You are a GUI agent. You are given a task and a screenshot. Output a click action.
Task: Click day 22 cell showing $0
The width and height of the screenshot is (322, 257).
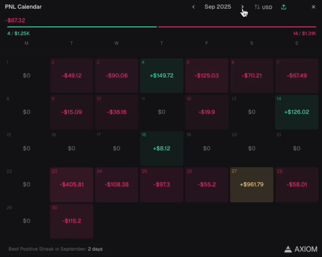pos(27,185)
